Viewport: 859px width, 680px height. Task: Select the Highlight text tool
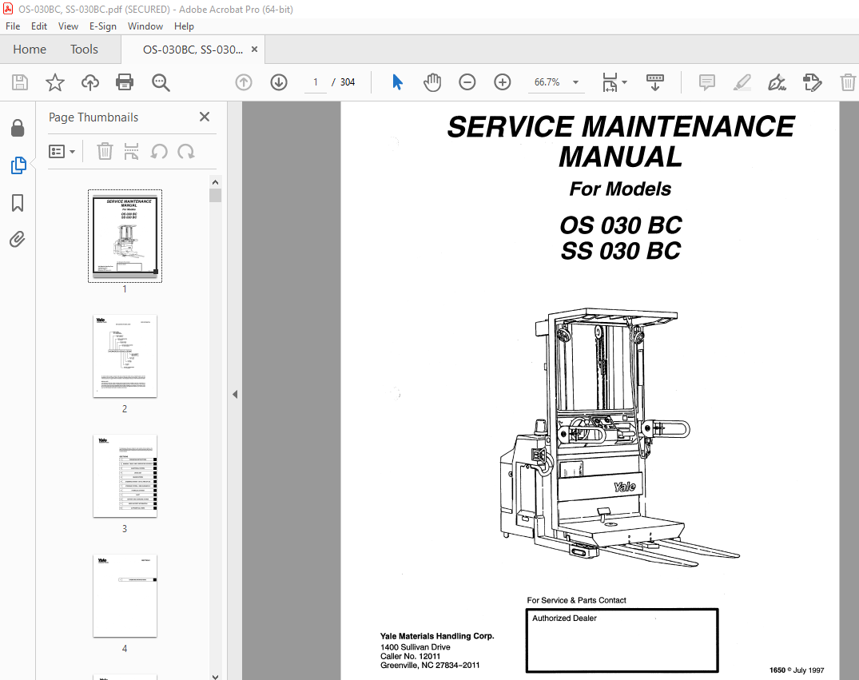tap(742, 83)
